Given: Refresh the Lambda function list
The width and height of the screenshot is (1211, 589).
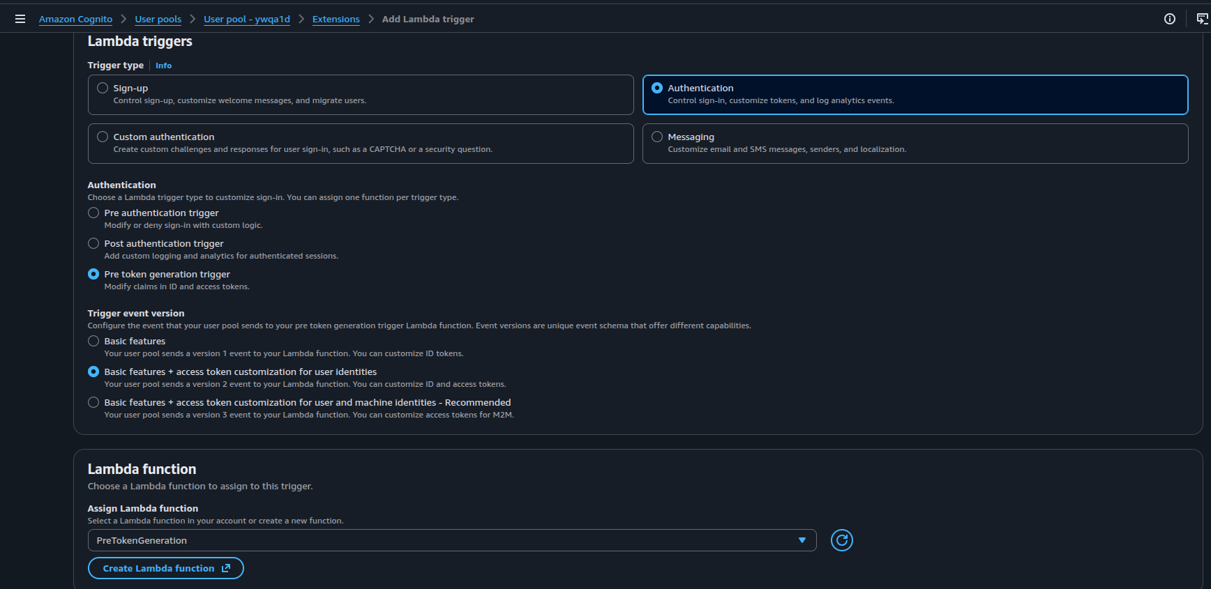Looking at the screenshot, I should [x=841, y=540].
